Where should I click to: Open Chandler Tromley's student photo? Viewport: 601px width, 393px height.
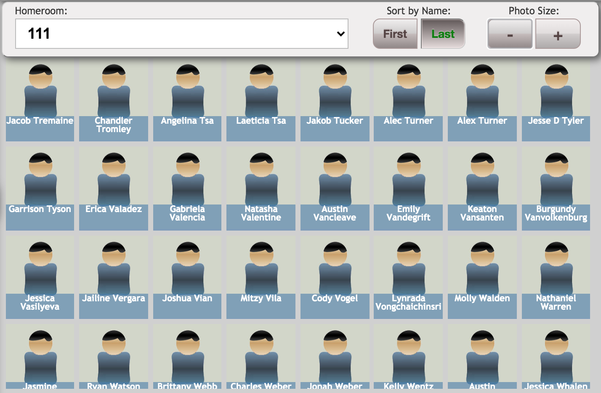(x=114, y=90)
